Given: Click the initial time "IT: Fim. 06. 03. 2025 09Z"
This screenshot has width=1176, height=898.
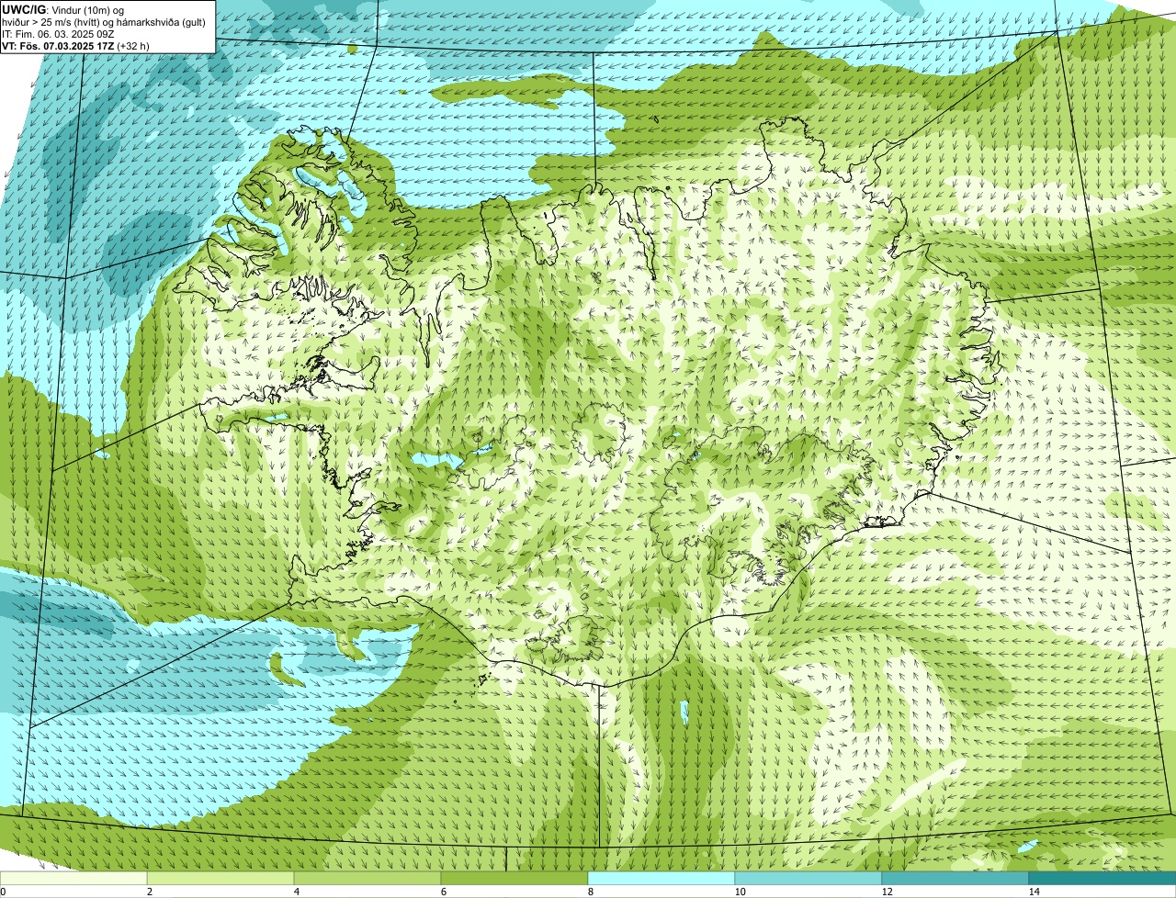Looking at the screenshot, I should [58, 34].
